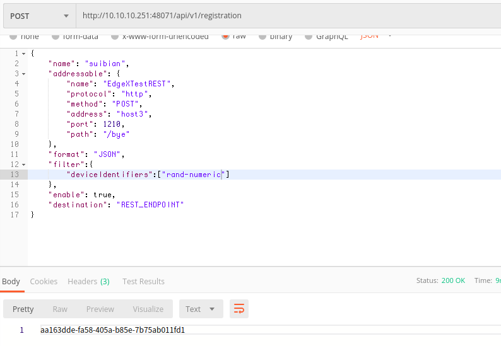This screenshot has width=501, height=346.
Task: Switch response to Preview view
Action: click(100, 309)
